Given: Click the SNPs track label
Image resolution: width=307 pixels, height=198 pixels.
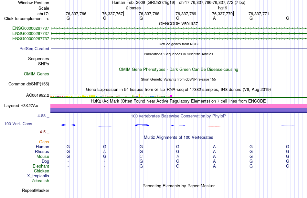Looking at the screenshot, I should pyautogui.click(x=44, y=64).
